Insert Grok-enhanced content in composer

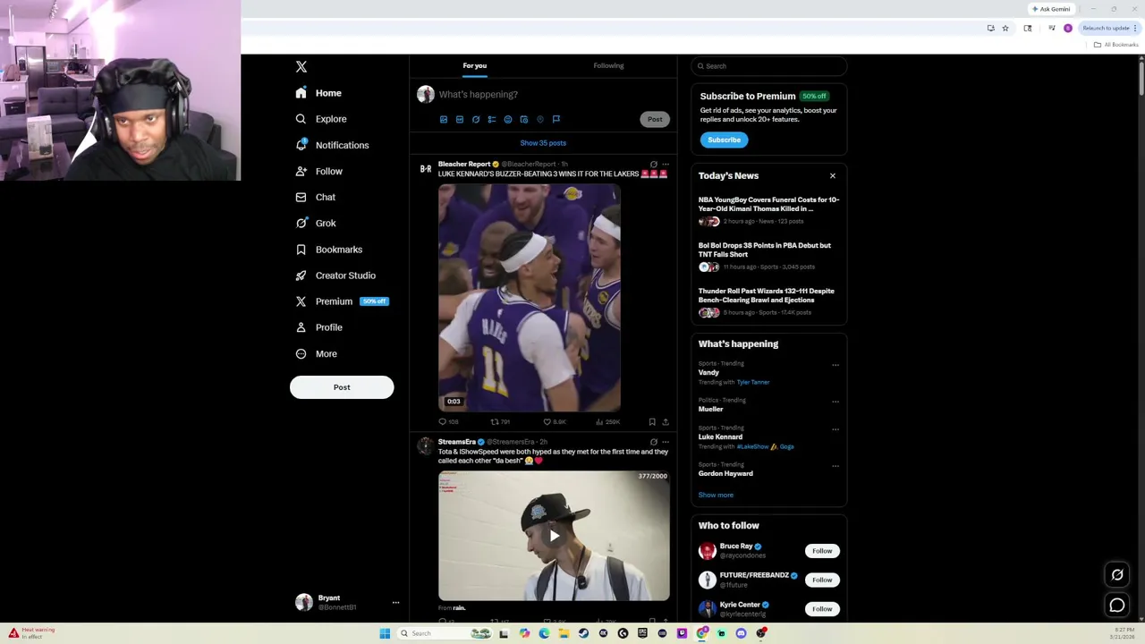(x=476, y=119)
